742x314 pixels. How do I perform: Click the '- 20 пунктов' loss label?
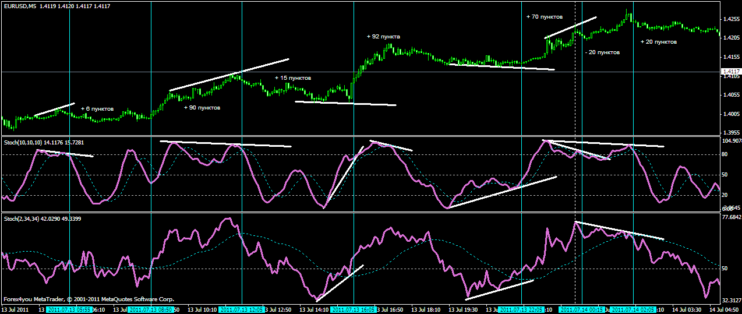pyautogui.click(x=602, y=52)
